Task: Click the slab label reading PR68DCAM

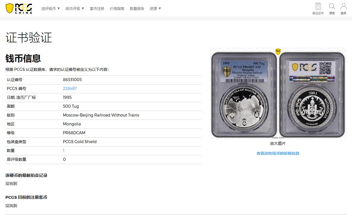Action: (x=244, y=71)
